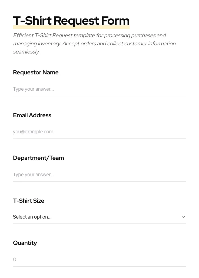Viewport: 199px width, 278px height.
Task: Focus the Requestor Name answer field
Action: (x=99, y=89)
